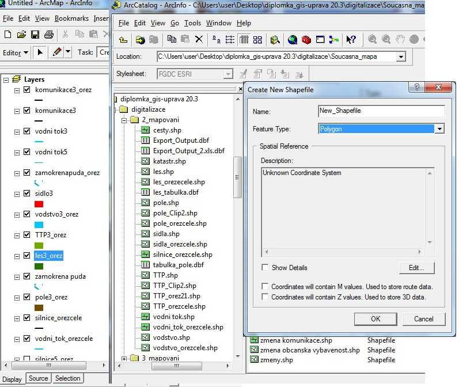Open the Feature Type dropdown
459x387 pixels.
click(x=439, y=129)
